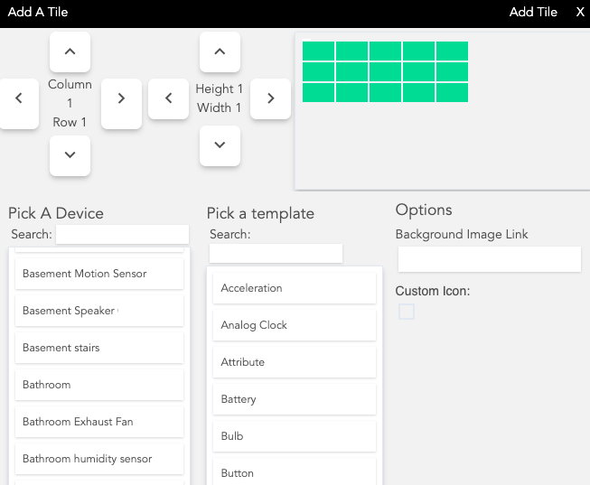Click the up arrow above Column

coord(70,51)
